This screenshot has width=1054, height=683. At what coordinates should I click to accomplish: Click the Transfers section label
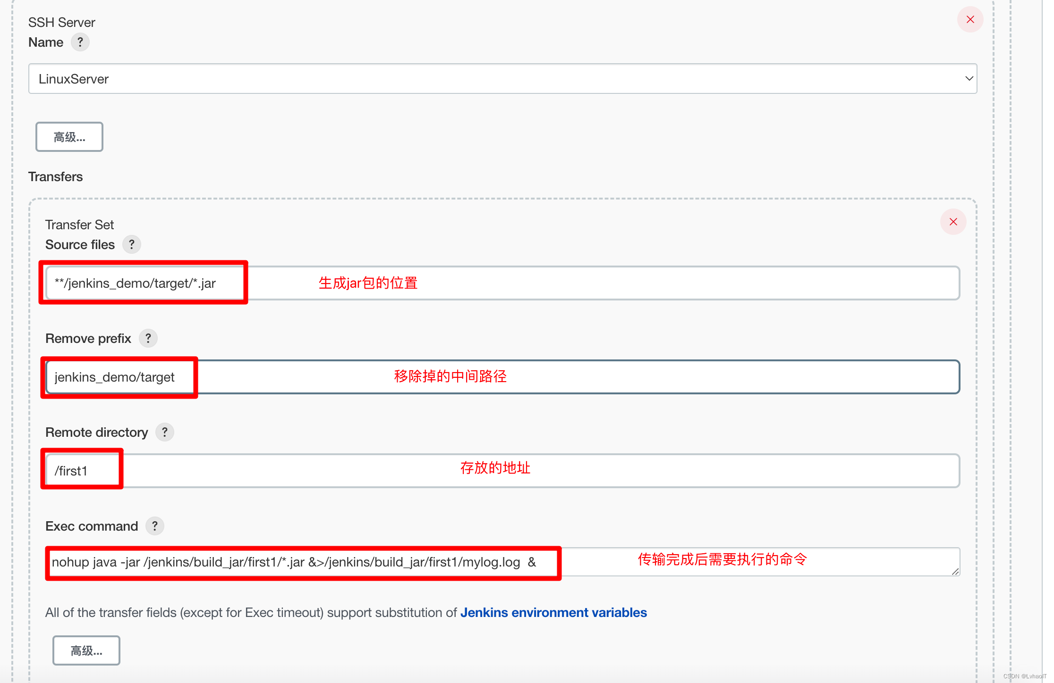pyautogui.click(x=55, y=177)
